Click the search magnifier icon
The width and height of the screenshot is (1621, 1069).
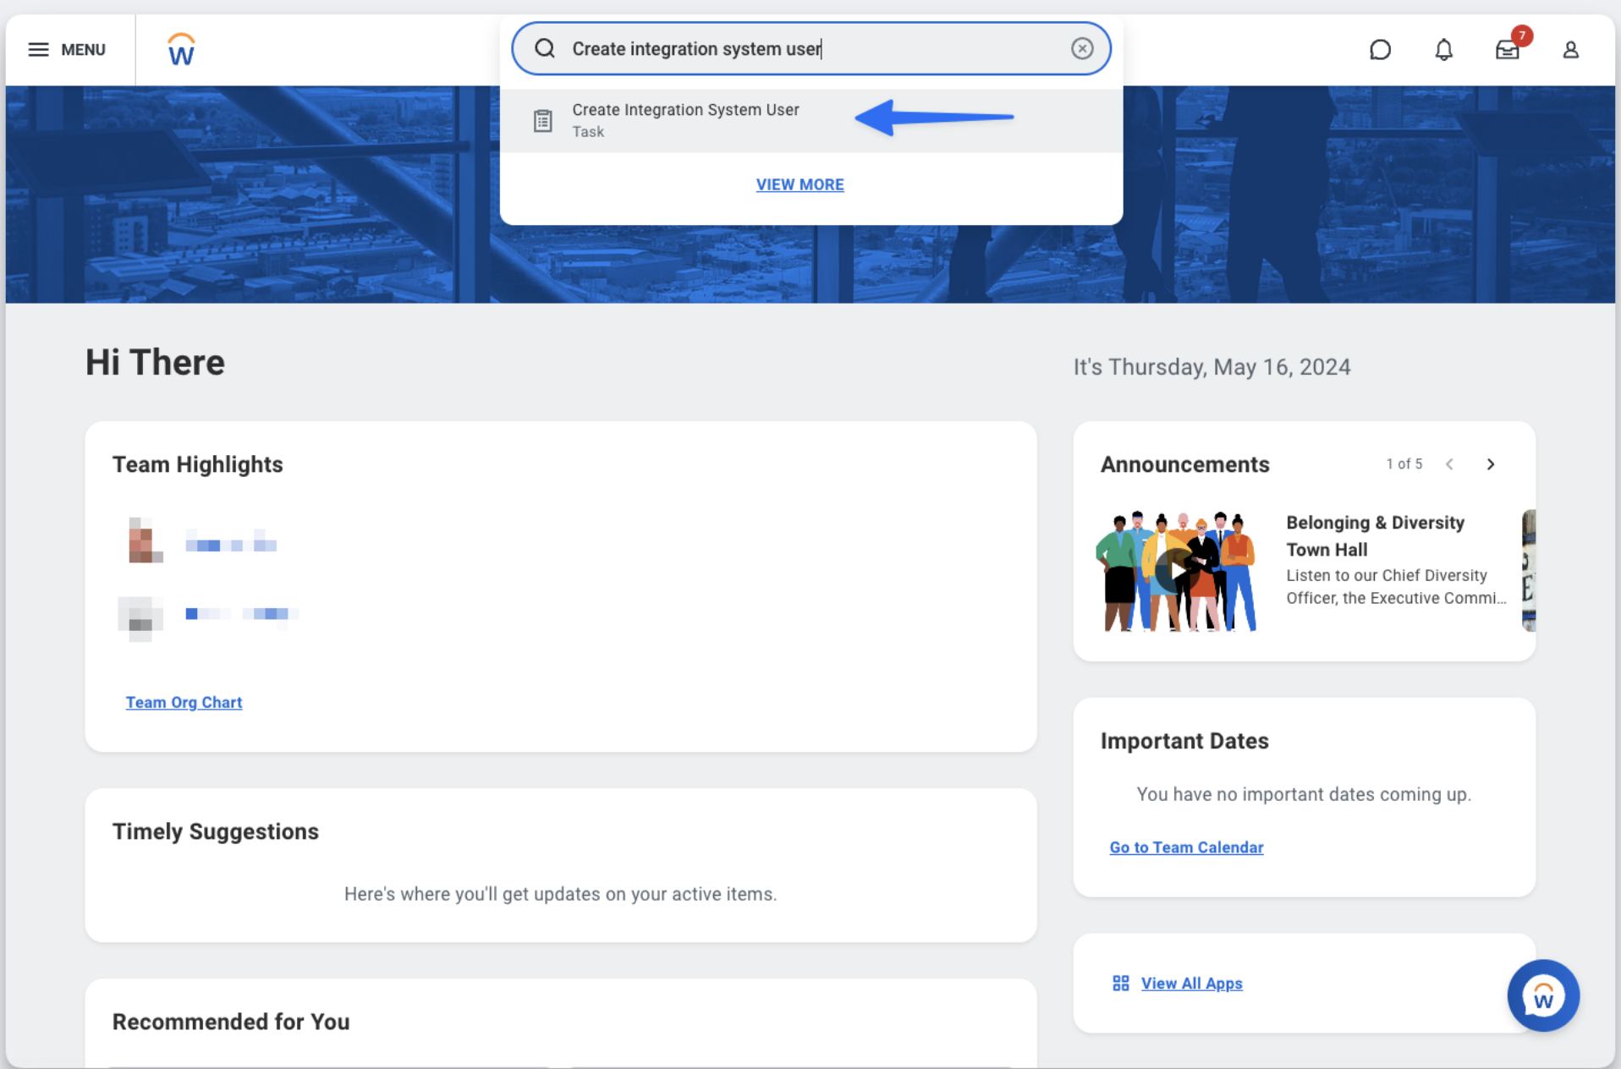[x=545, y=49]
